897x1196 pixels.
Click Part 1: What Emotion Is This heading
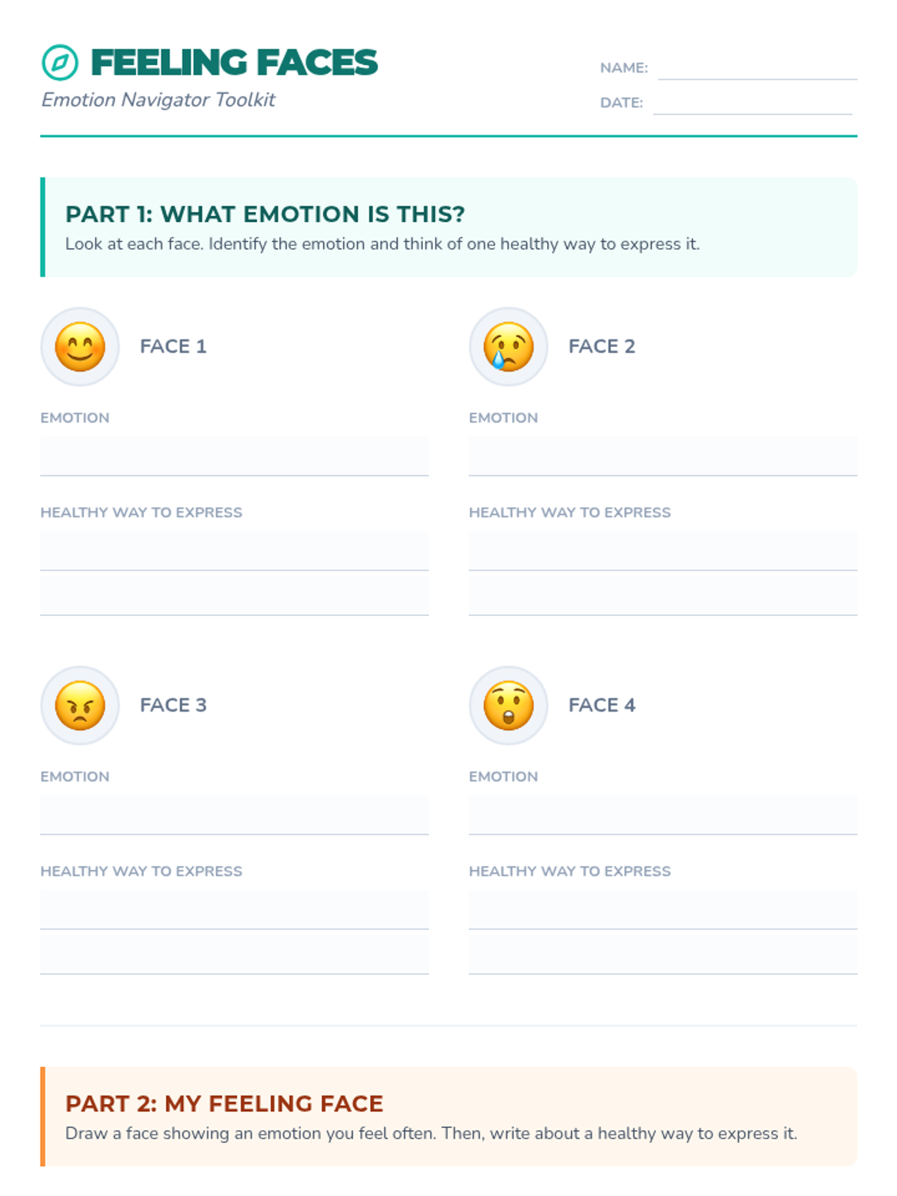coord(265,215)
